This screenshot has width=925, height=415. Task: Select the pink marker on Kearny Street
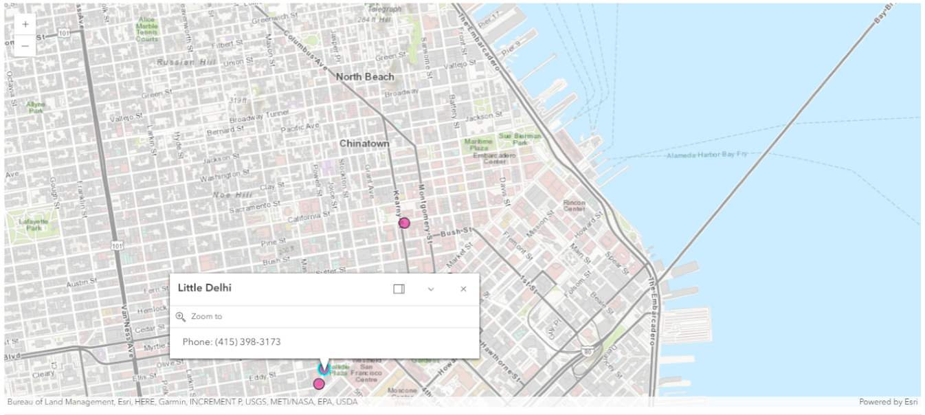pyautogui.click(x=404, y=223)
